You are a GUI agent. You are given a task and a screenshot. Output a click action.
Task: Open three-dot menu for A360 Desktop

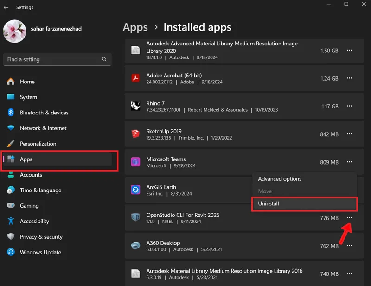point(349,246)
